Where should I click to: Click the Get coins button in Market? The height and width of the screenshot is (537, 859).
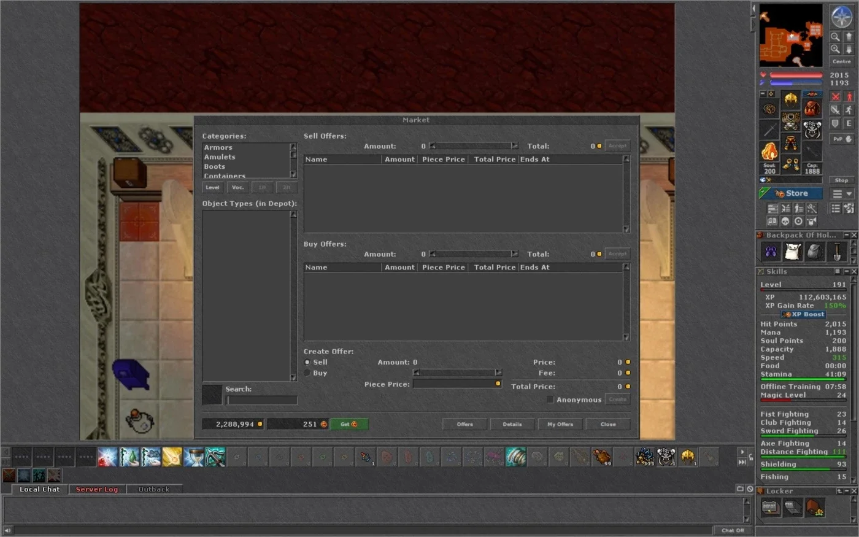pyautogui.click(x=349, y=424)
